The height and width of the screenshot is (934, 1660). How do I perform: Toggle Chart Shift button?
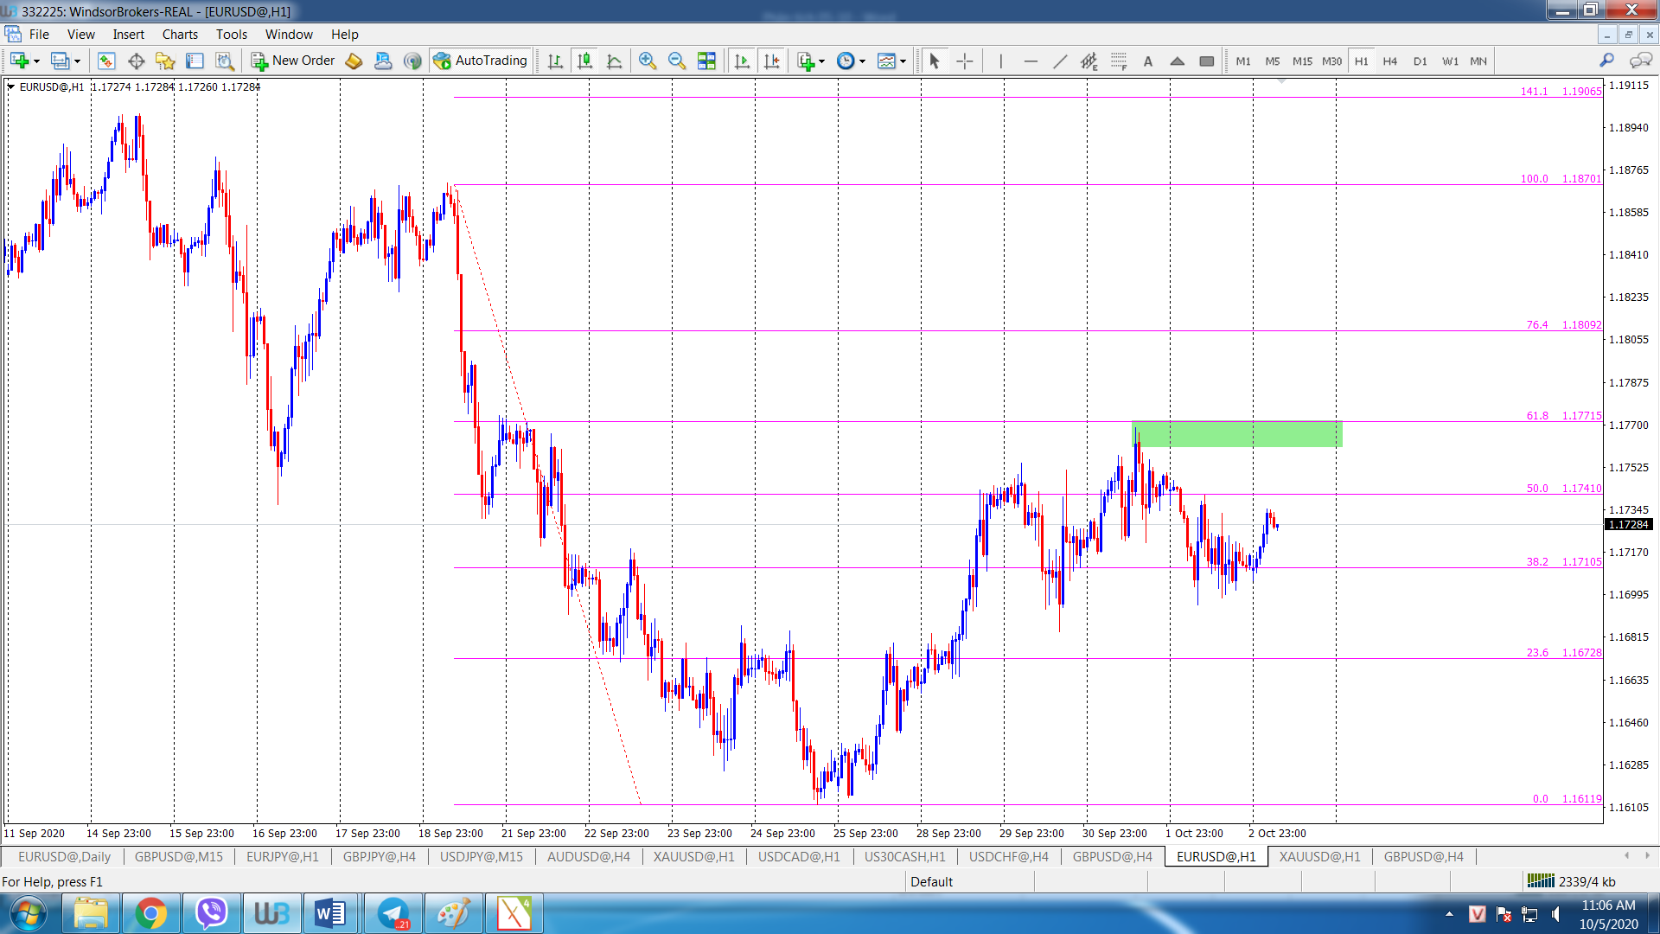coord(771,61)
